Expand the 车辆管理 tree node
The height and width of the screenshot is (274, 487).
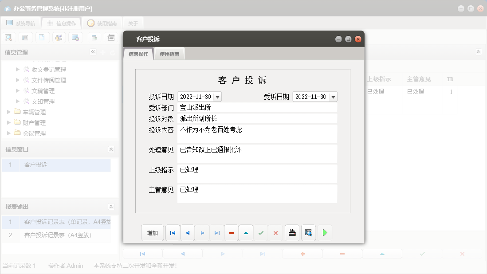[x=8, y=112]
